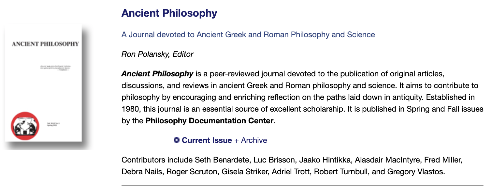Open the Current Issue link
Screen dimensions: 492x186
207,140
